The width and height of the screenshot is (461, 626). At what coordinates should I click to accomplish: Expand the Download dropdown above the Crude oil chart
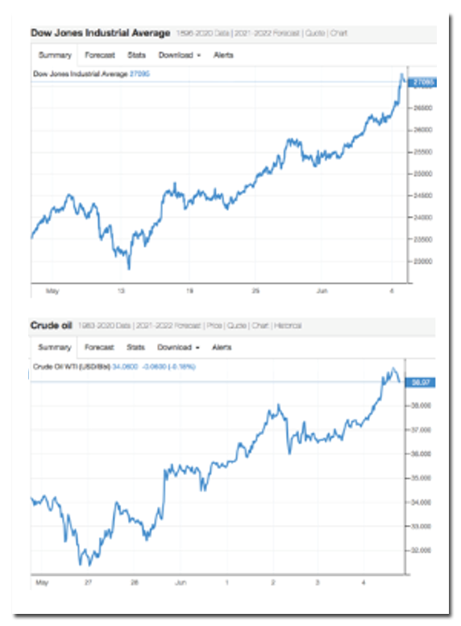coord(178,348)
